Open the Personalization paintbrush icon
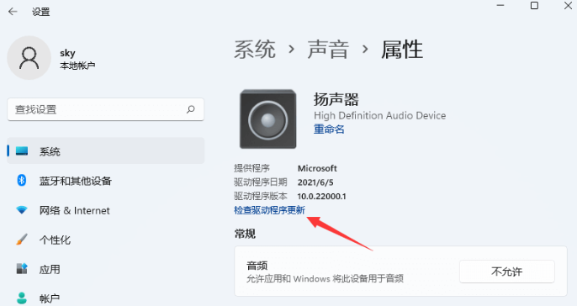The height and width of the screenshot is (306, 577). 22,240
